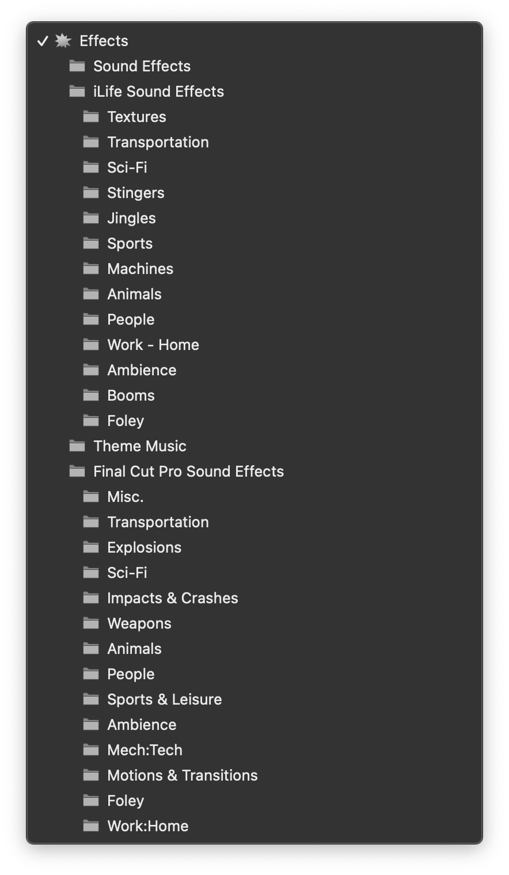Choose Work - Home under iLife Sound Effects
This screenshot has width=509, height=875.
254,345
